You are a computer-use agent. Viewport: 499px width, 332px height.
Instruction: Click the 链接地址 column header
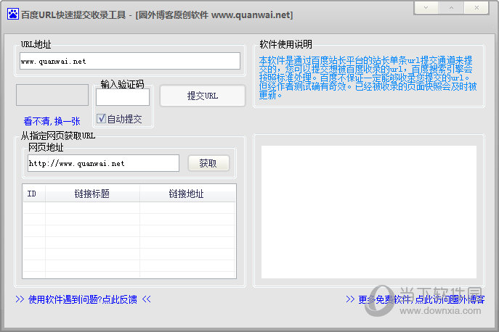[x=187, y=194]
